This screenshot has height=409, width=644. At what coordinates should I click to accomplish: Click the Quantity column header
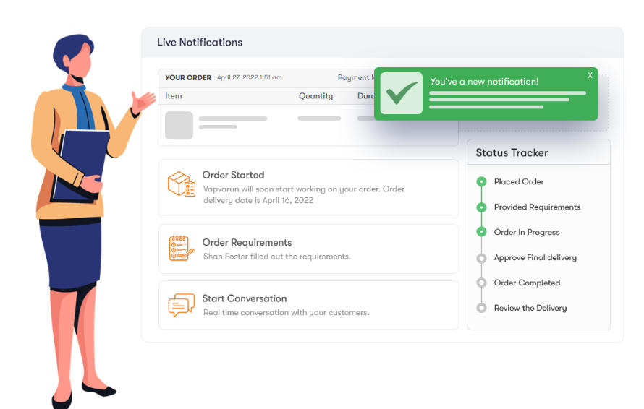pyautogui.click(x=315, y=96)
